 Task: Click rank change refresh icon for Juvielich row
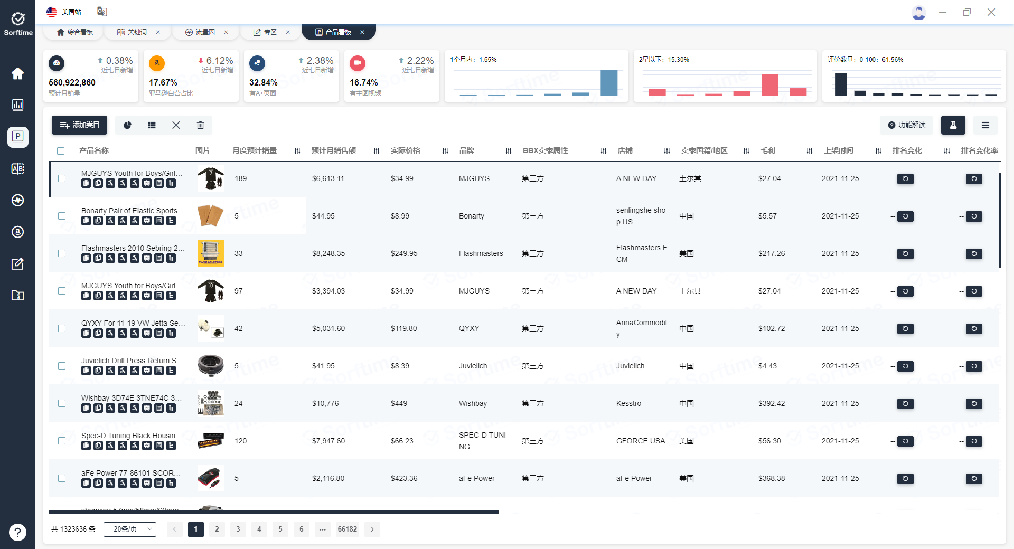pyautogui.click(x=905, y=366)
